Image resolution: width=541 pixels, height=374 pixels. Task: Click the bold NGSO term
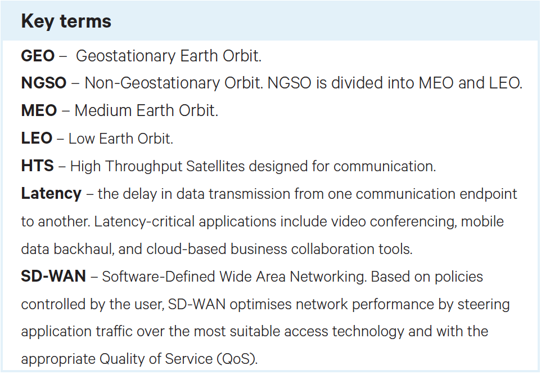44,83
